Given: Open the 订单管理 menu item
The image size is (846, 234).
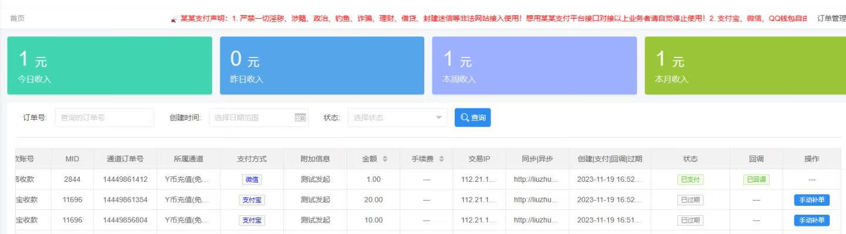Looking at the screenshot, I should click(831, 19).
